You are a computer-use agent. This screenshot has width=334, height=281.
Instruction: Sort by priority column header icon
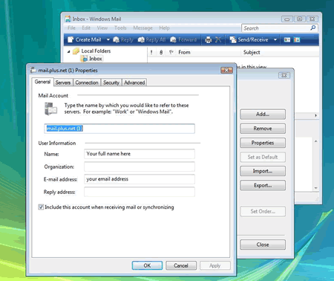[151, 52]
